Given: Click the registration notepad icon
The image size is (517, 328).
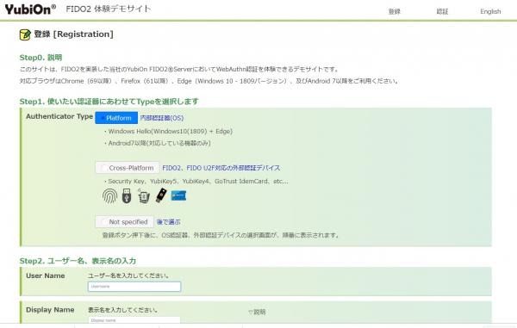Looking at the screenshot, I should tap(25, 34).
